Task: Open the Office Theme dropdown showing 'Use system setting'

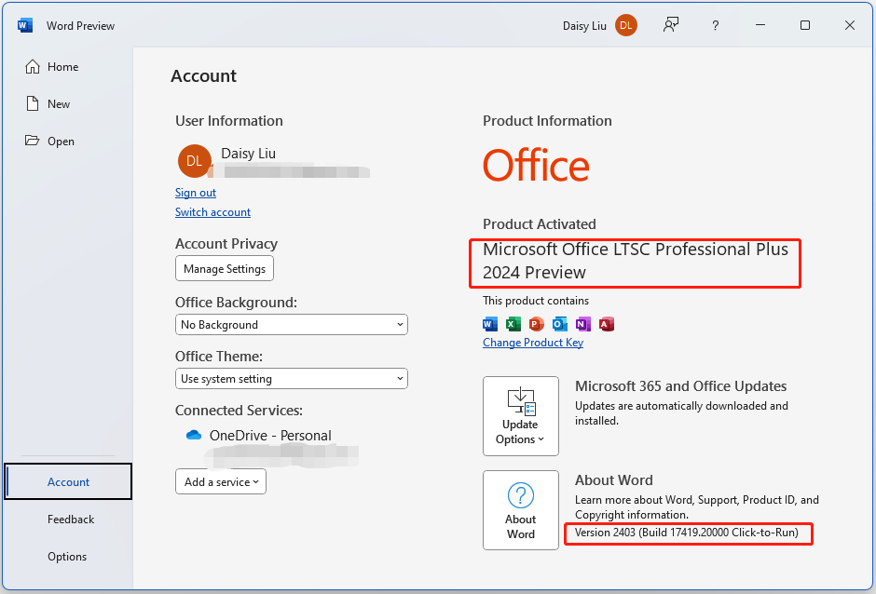Action: point(291,378)
